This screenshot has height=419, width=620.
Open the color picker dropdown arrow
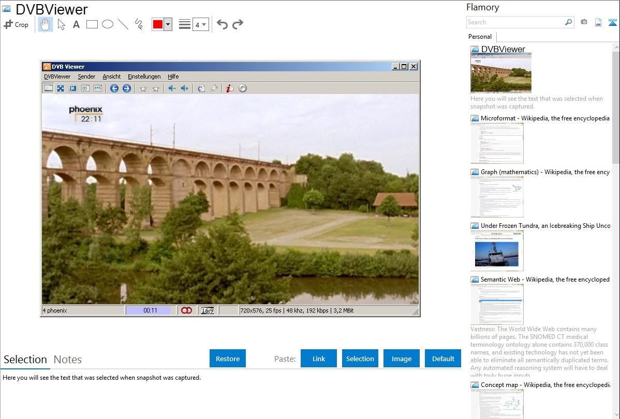point(168,24)
